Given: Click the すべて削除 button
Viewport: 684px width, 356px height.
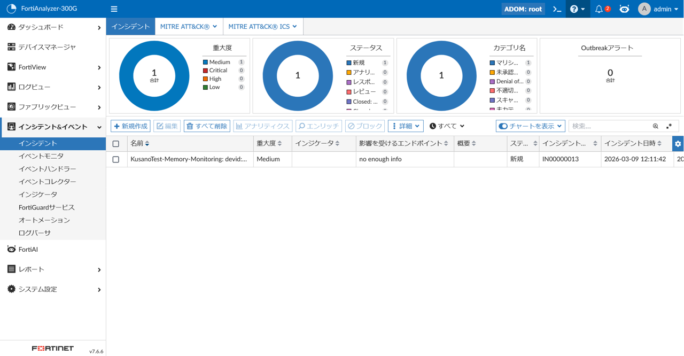Looking at the screenshot, I should 207,126.
